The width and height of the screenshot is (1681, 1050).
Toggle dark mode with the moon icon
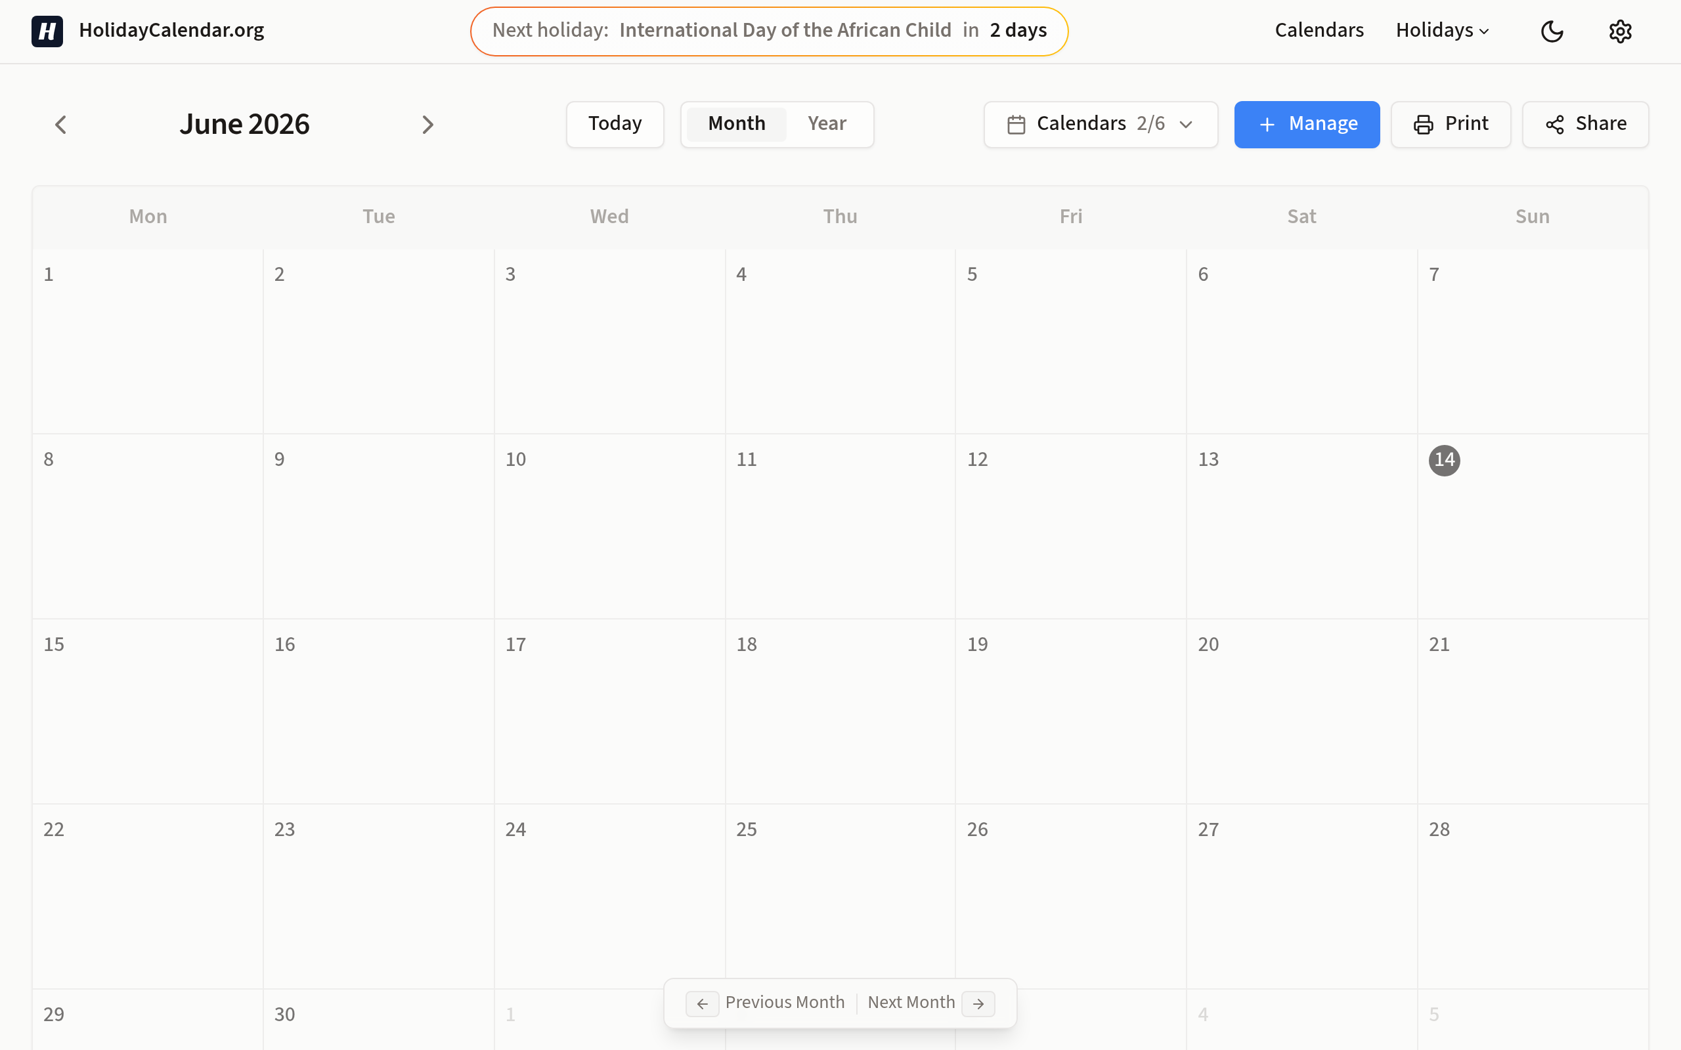[1552, 31]
